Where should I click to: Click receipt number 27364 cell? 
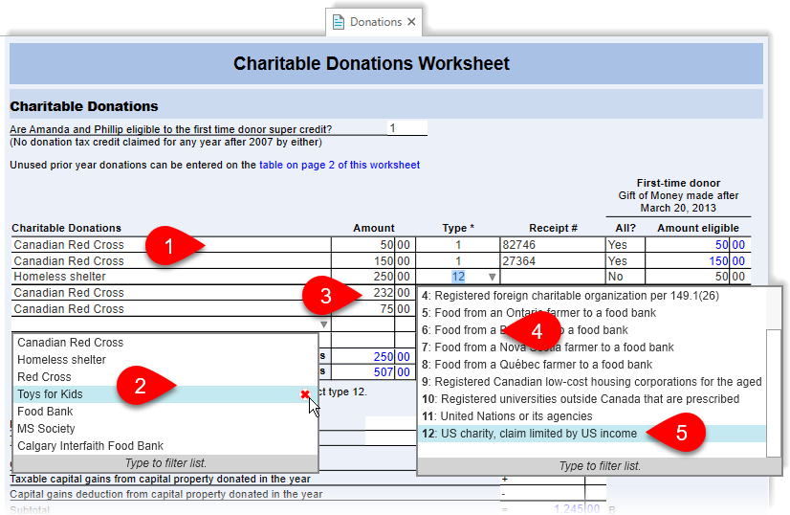(x=552, y=260)
